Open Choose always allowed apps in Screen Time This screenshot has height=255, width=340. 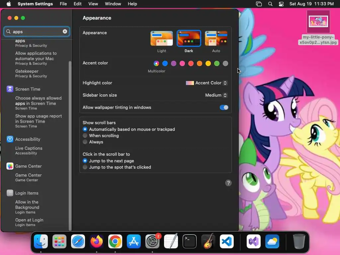pyautogui.click(x=39, y=103)
